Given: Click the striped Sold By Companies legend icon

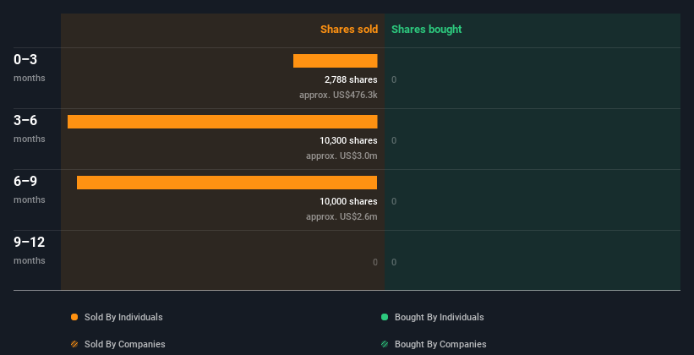Looking at the screenshot, I should coord(74,344).
